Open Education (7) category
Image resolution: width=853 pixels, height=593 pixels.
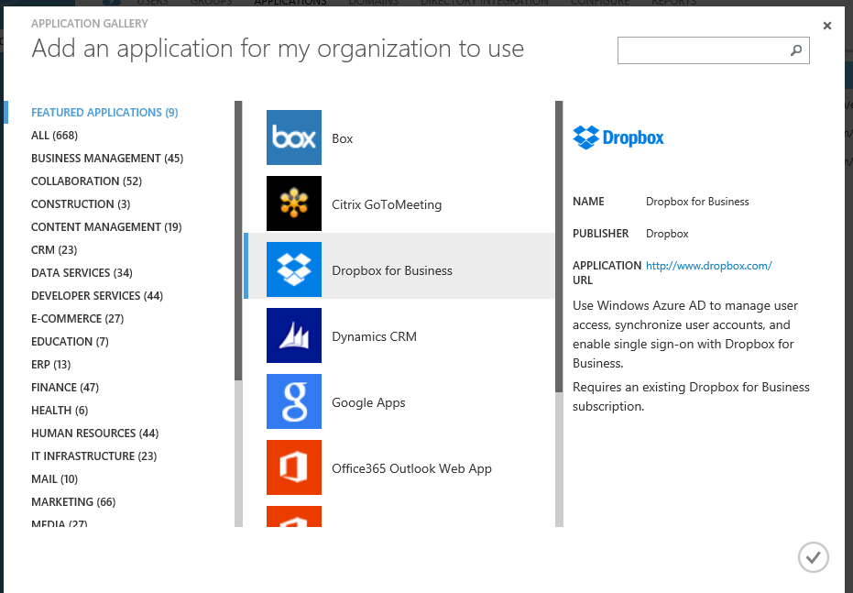click(x=70, y=341)
